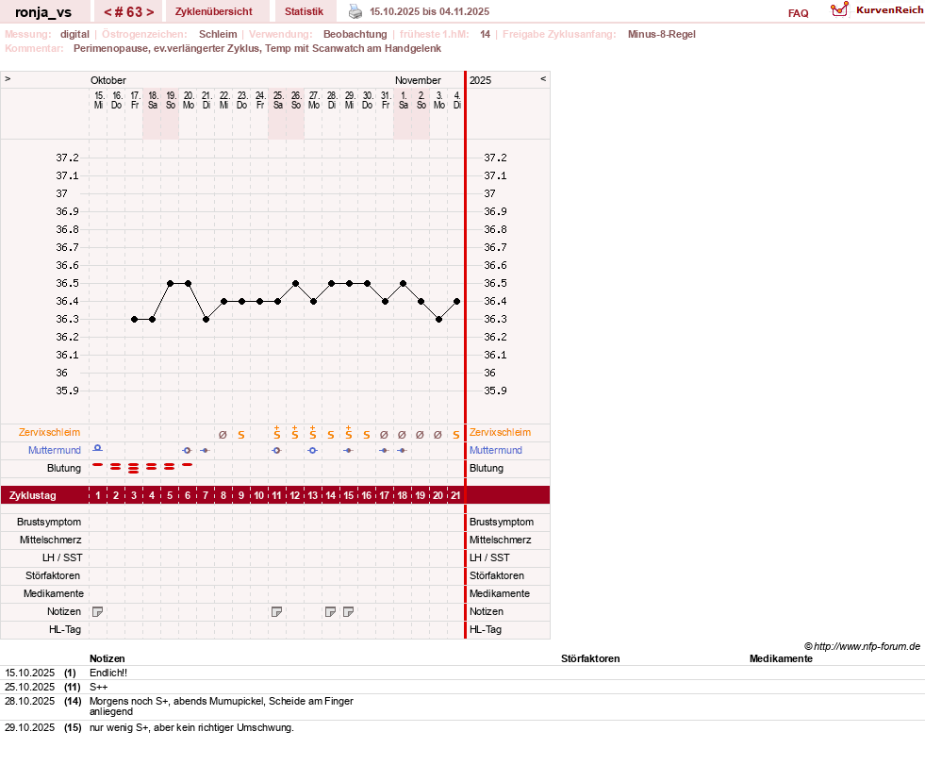Viewport: 925px width, 765px height.
Task: Click the Muttermund symbol on cycle day 11
Action: [276, 450]
